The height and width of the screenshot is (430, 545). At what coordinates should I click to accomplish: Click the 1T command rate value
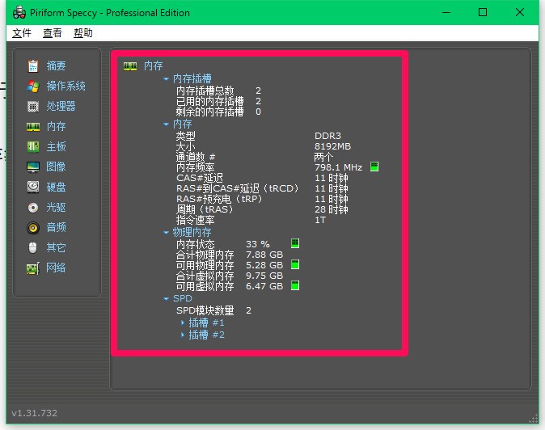320,220
